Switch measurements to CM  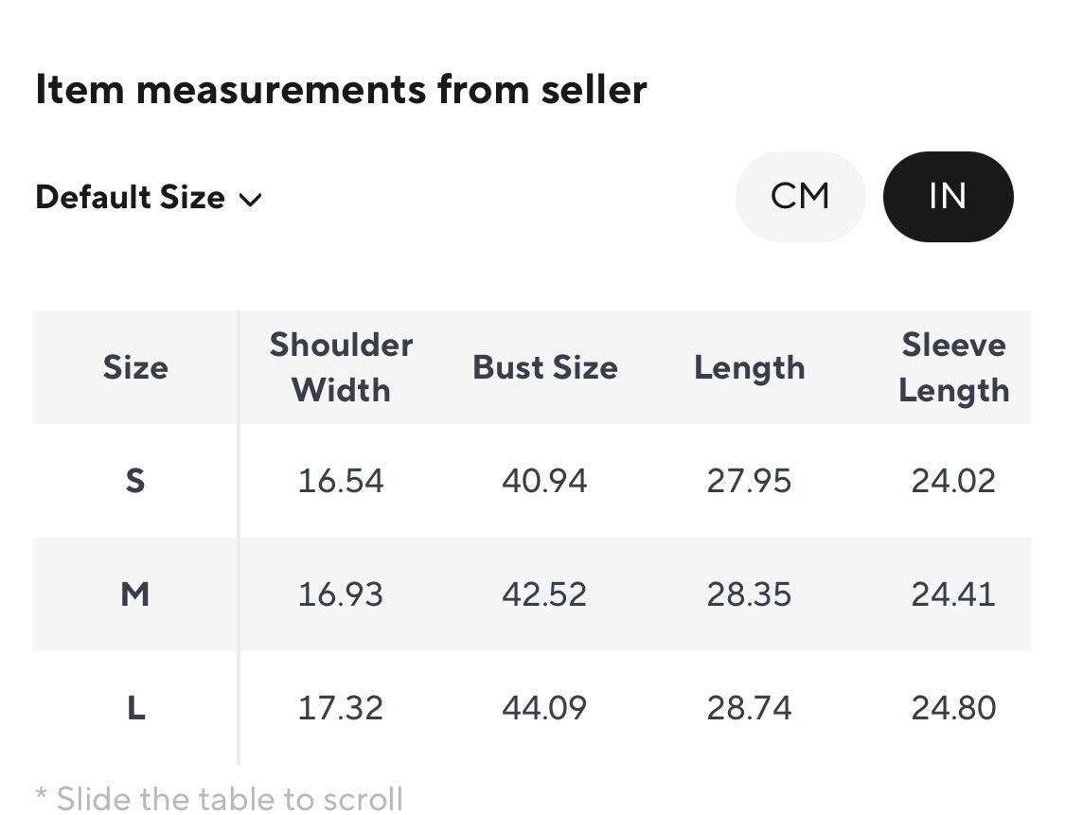(x=800, y=196)
